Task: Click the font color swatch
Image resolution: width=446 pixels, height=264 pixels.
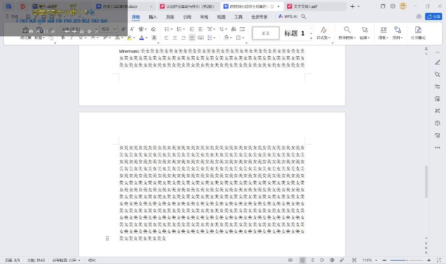Action: 142,37
